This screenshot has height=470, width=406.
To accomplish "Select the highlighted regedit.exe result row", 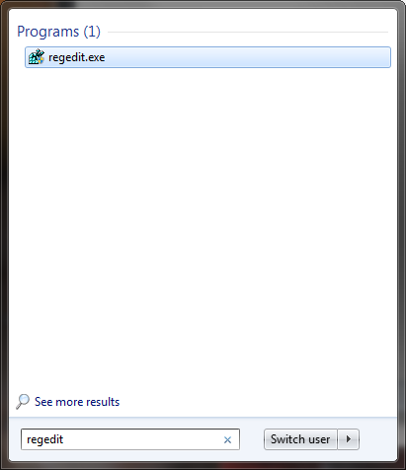I will click(x=207, y=57).
